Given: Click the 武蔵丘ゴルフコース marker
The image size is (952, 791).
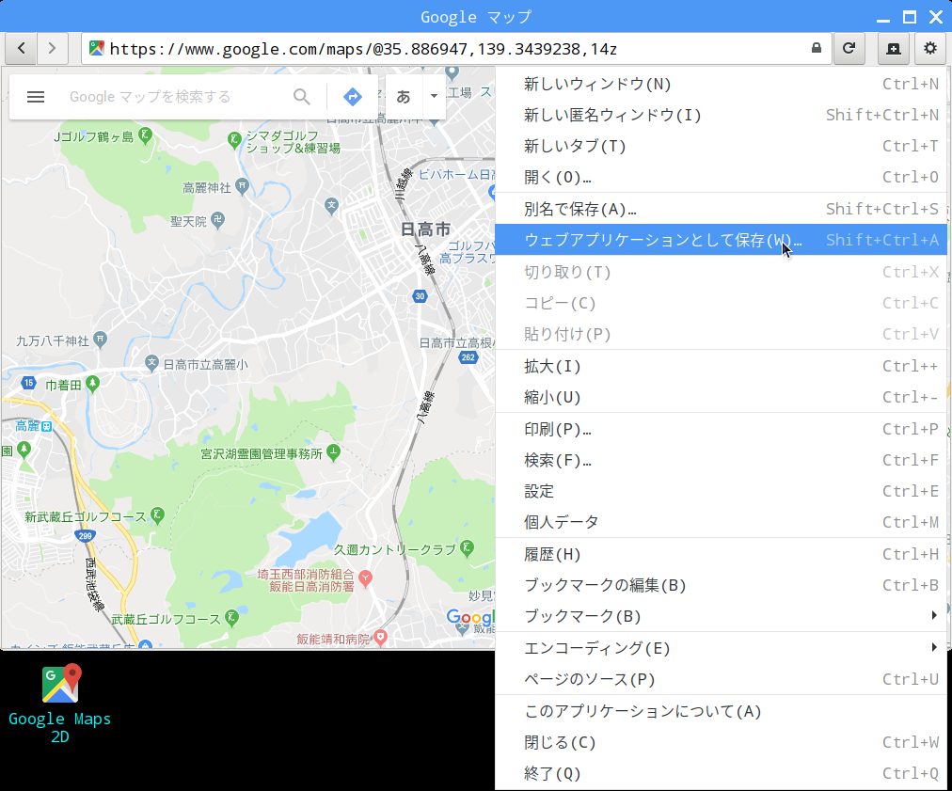Looking at the screenshot, I should [x=231, y=619].
